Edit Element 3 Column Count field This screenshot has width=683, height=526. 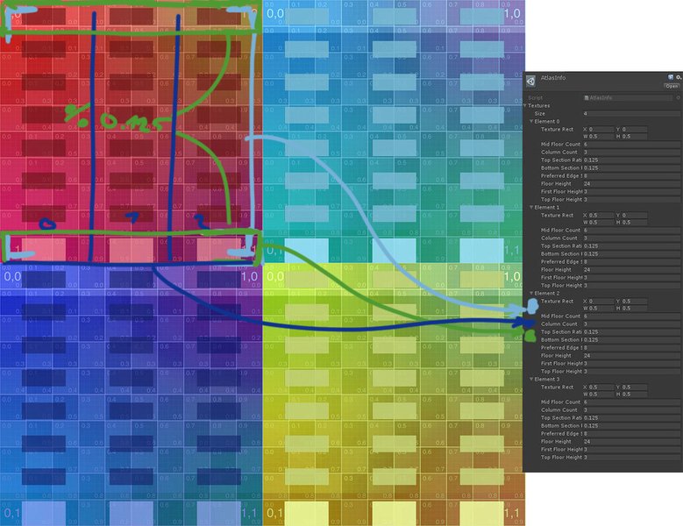[631, 409]
